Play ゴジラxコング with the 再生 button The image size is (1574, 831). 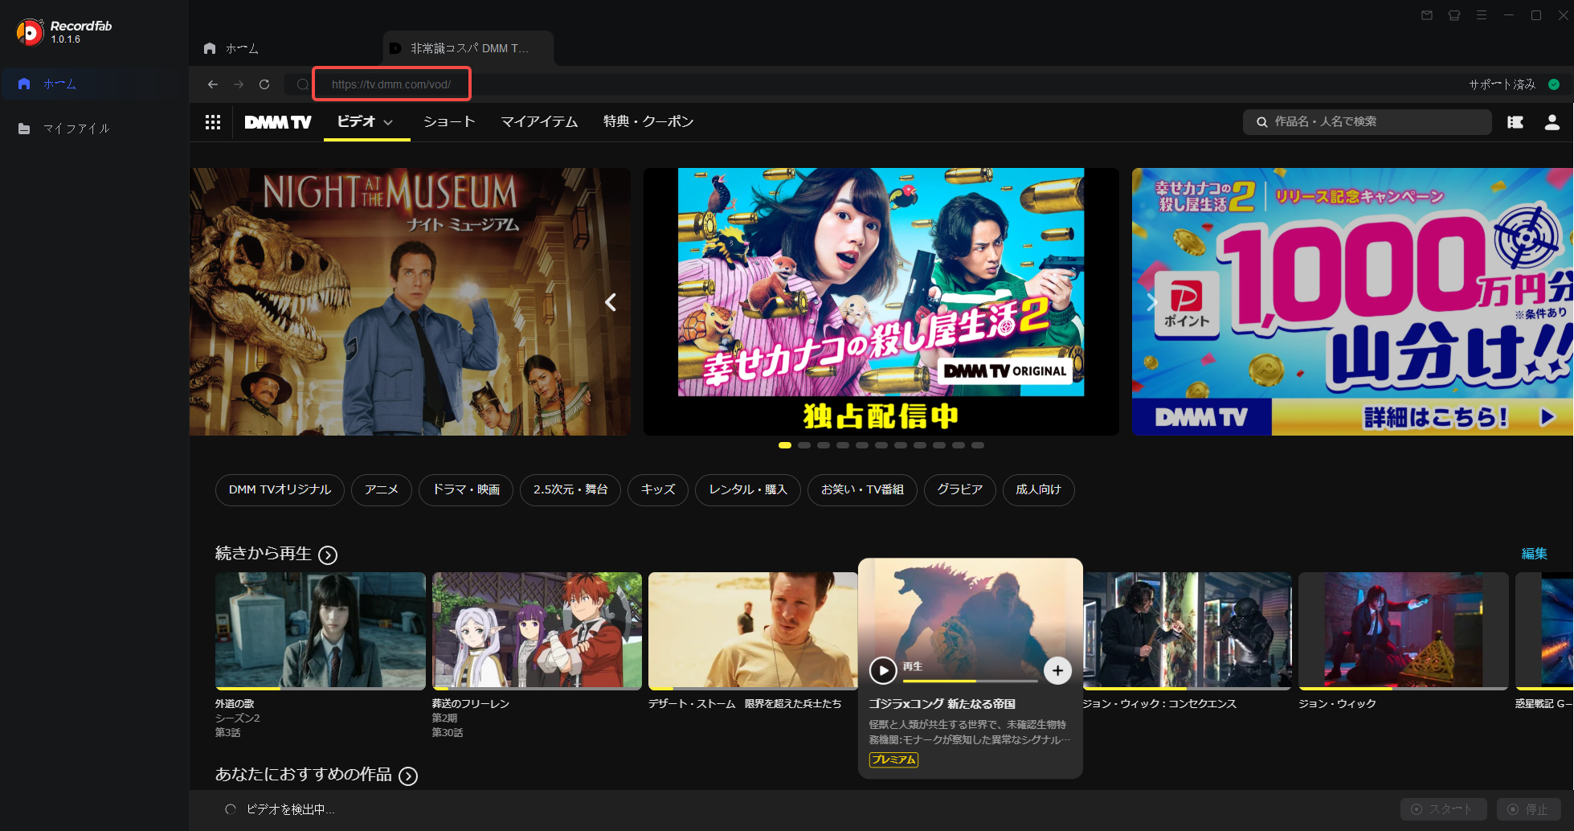pos(883,670)
